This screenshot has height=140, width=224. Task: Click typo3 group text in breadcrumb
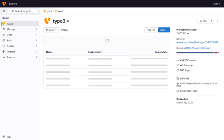[x=49, y=11]
